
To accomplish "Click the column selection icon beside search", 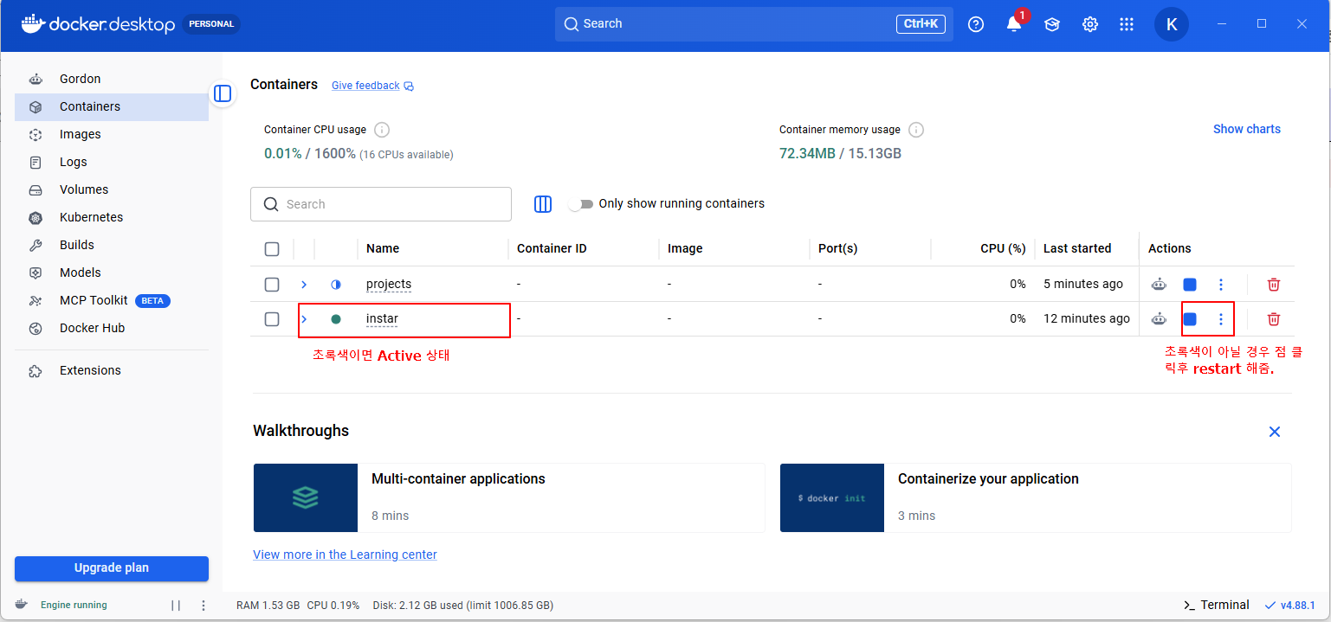I will tap(543, 204).
